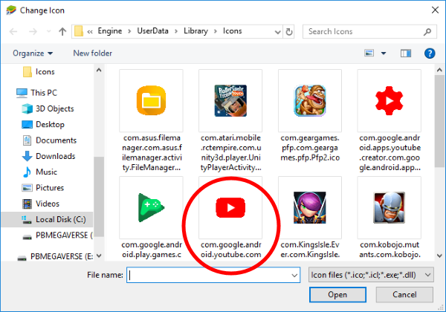
Task: Select the ASUS file manager icon file
Action: pos(151,100)
